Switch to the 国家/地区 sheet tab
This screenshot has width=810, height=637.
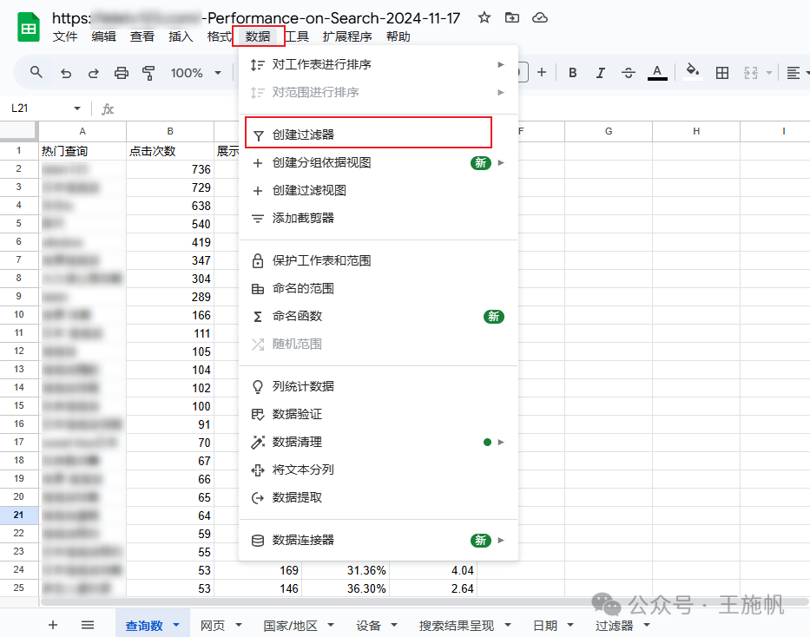coord(290,626)
